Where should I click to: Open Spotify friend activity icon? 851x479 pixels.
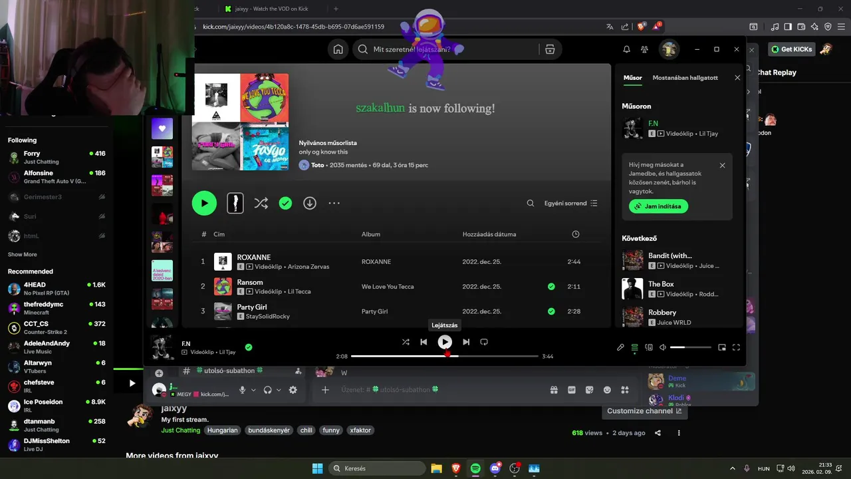click(644, 49)
